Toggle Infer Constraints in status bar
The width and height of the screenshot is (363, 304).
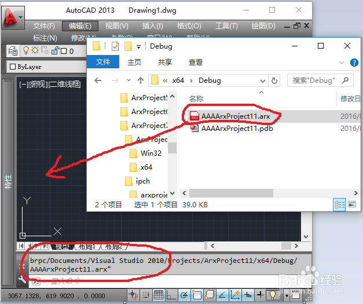click(133, 295)
